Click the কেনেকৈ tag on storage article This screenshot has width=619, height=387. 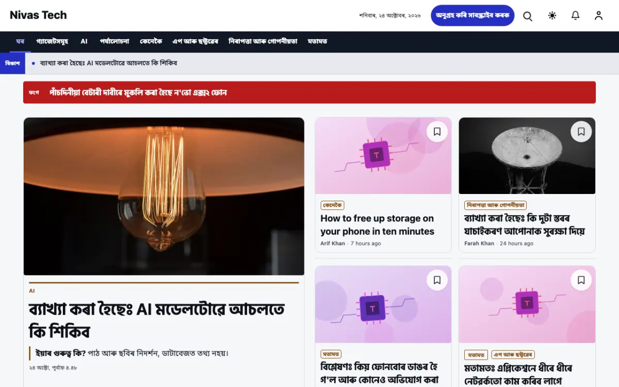(333, 205)
